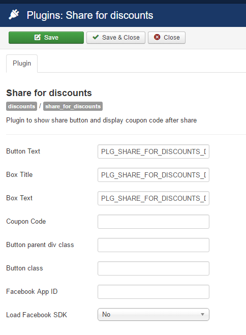Image resolution: width=246 pixels, height=335 pixels.
Task: Focus the Button class input
Action: (x=153, y=268)
